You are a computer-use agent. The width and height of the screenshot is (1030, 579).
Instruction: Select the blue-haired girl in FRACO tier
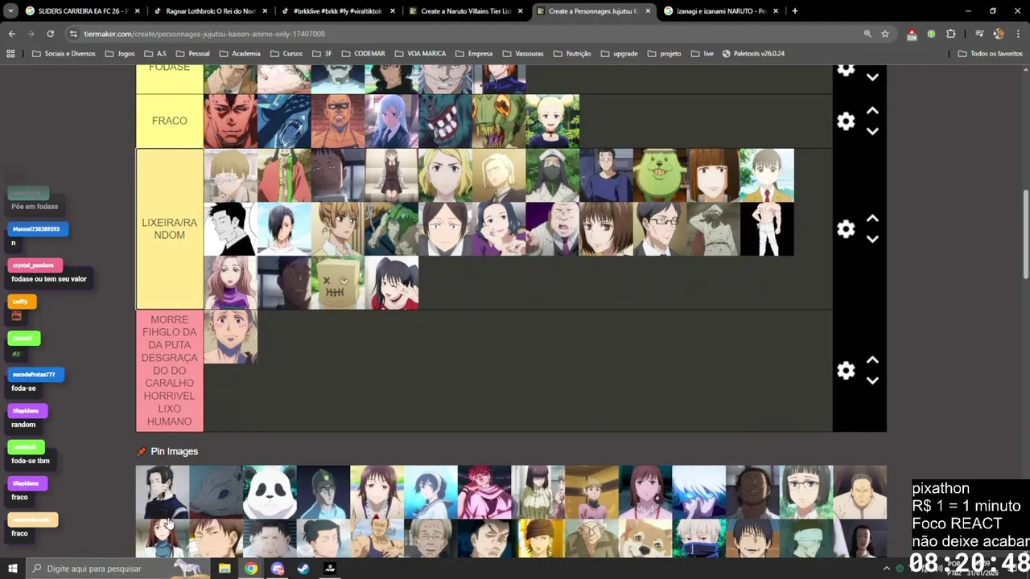[392, 121]
